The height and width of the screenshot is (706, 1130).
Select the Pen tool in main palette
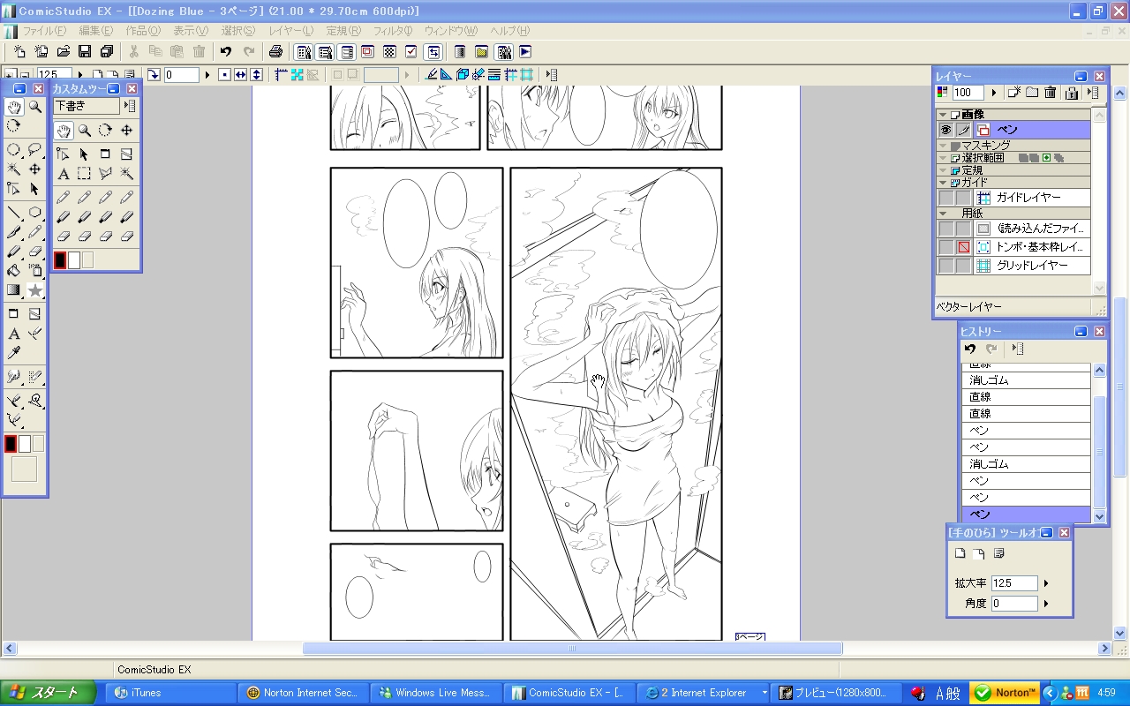[x=14, y=232]
